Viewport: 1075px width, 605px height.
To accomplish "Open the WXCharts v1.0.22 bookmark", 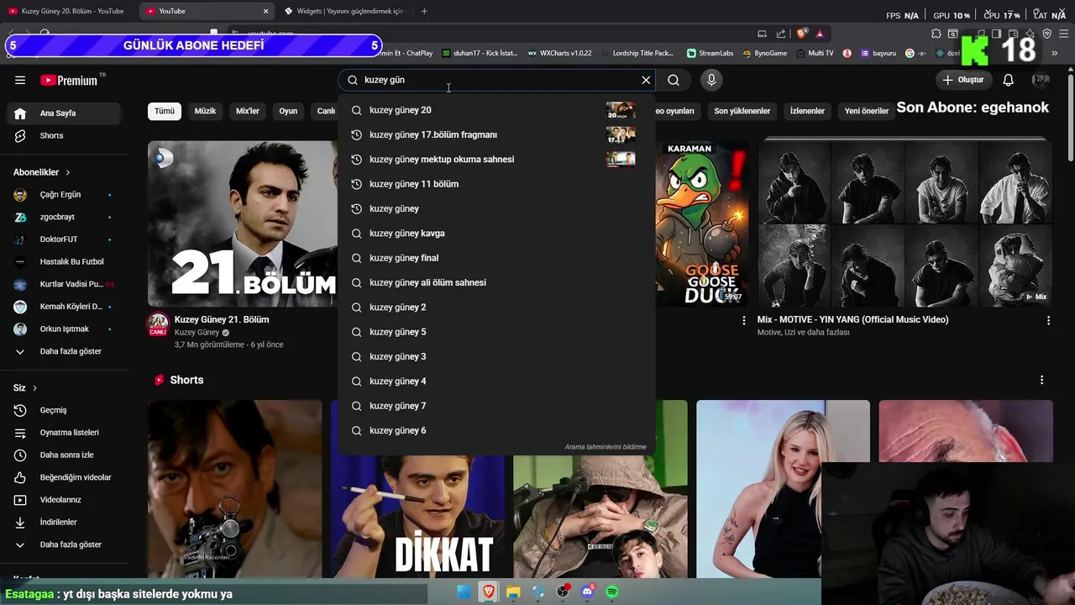I will (x=560, y=53).
